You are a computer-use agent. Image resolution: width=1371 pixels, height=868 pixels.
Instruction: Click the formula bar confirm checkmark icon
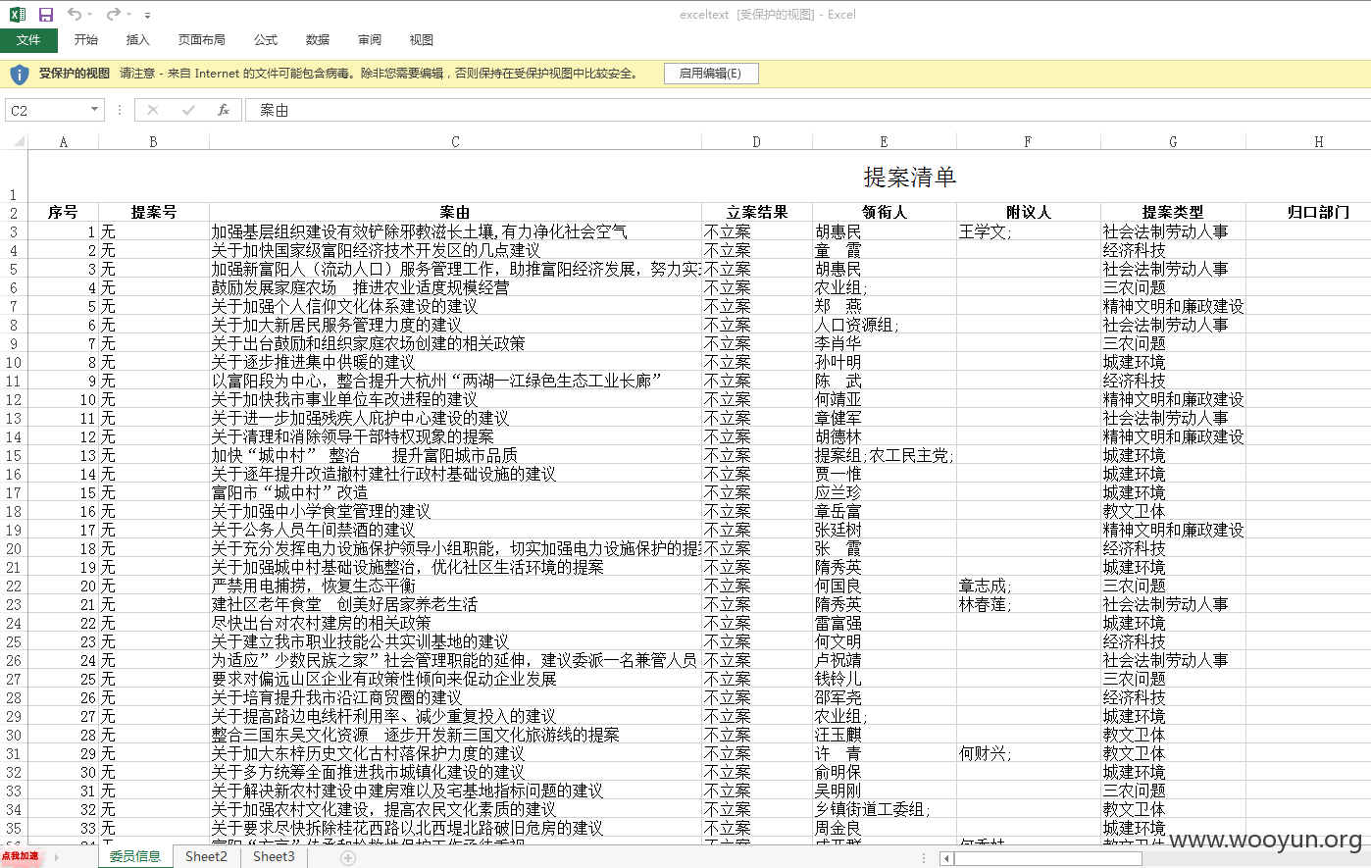point(188,110)
